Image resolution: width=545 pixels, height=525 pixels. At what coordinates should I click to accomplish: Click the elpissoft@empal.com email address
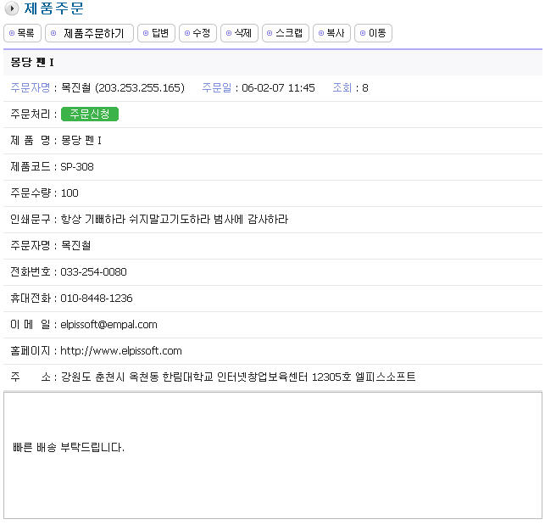(x=108, y=324)
